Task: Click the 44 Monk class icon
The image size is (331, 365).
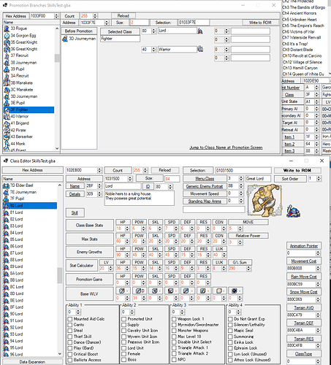Action: point(7,144)
